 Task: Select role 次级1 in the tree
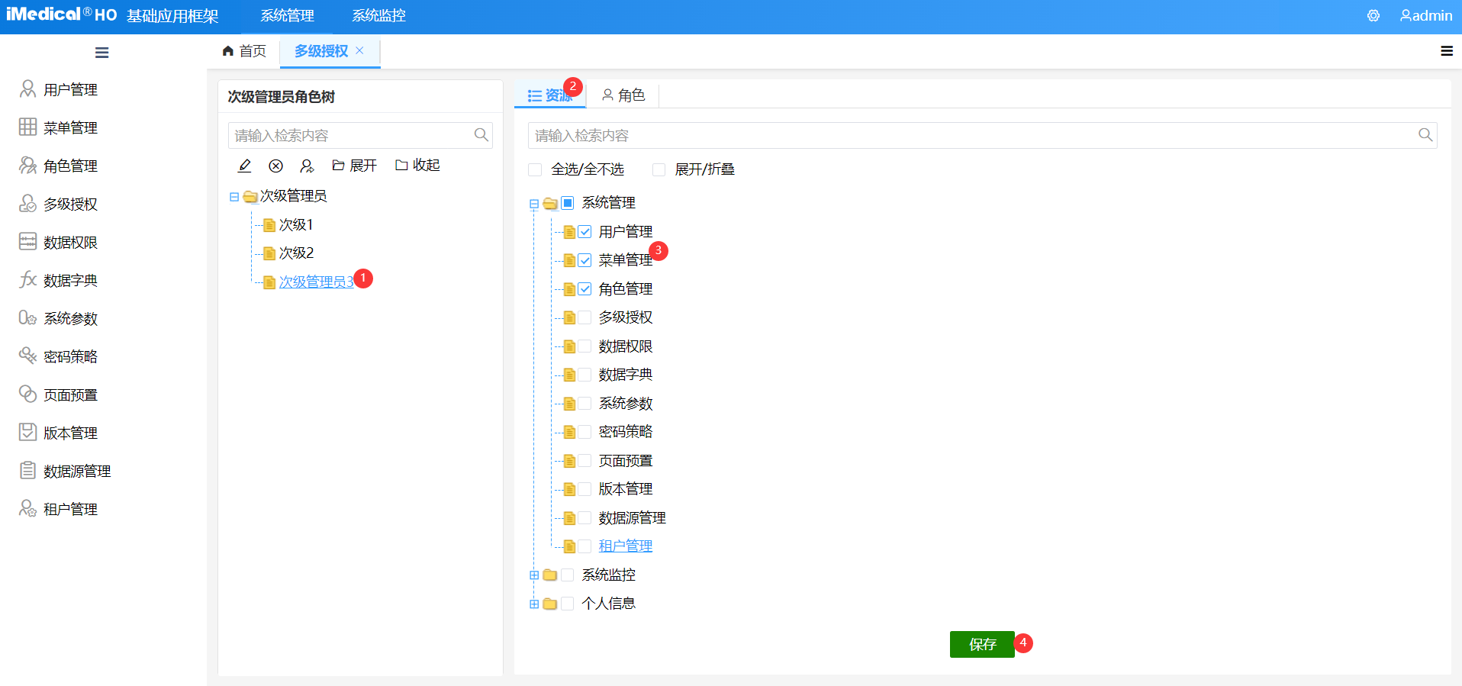296,225
